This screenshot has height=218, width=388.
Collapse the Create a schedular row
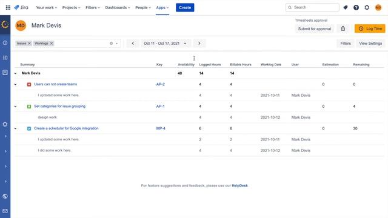[x=15, y=128]
